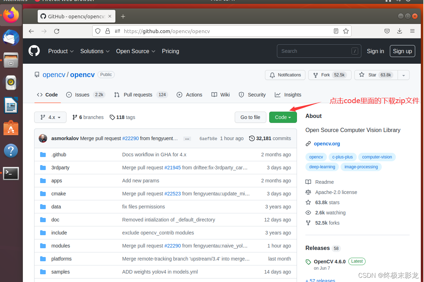This screenshot has height=282, width=424.
Task: Open the opencv.org website link
Action: point(327,144)
